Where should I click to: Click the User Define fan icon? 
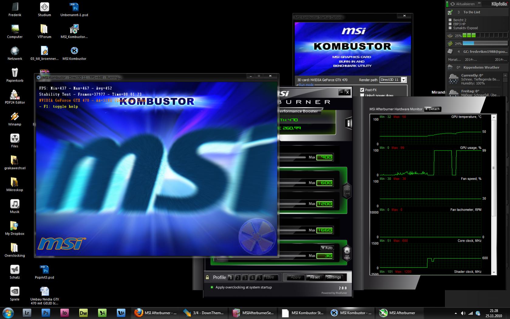347,253
